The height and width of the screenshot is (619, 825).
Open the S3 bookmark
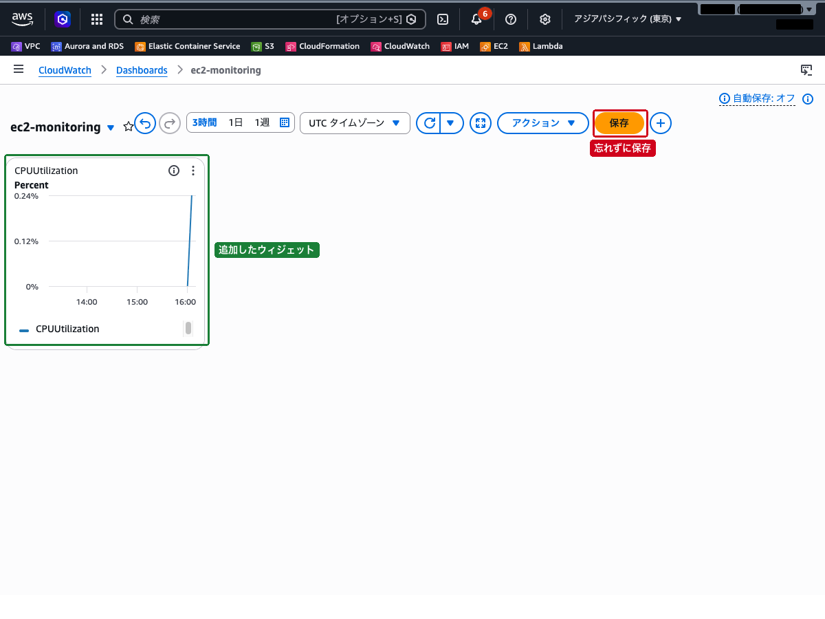pyautogui.click(x=263, y=47)
